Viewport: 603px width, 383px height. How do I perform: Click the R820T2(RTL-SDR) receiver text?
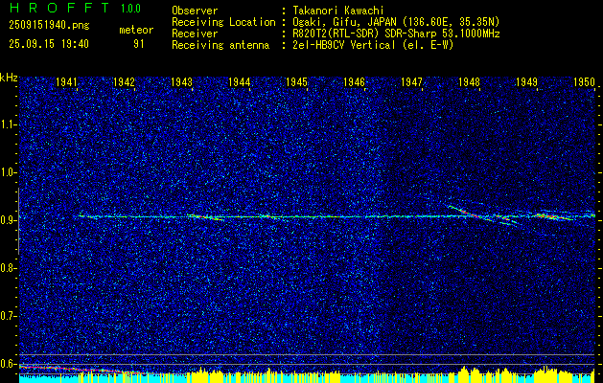[396, 34]
